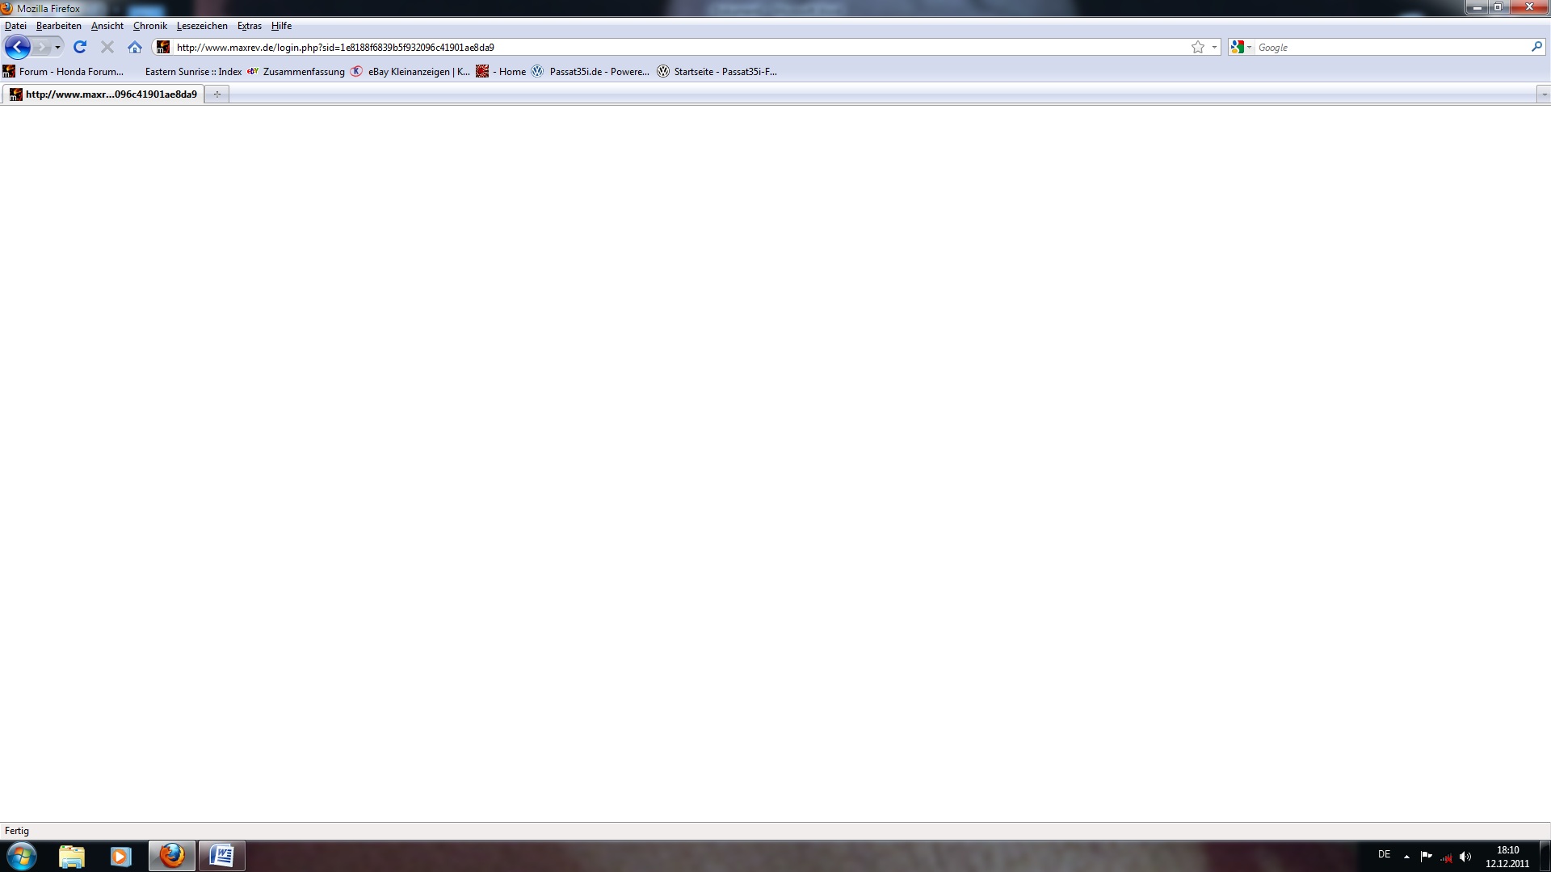Viewport: 1551px width, 872px height.
Task: Show hidden system tray icons
Action: point(1406,856)
